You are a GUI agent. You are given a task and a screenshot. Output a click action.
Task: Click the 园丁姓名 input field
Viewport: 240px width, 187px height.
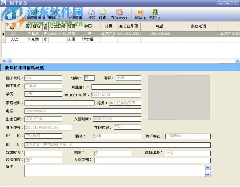pyautogui.click(x=44, y=86)
